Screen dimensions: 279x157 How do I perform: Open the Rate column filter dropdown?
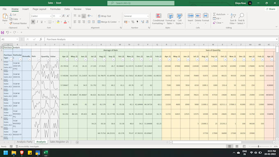[39, 59]
